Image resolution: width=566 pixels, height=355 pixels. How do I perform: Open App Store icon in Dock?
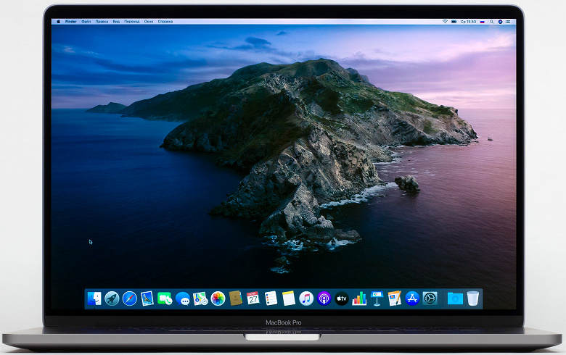tap(412, 298)
